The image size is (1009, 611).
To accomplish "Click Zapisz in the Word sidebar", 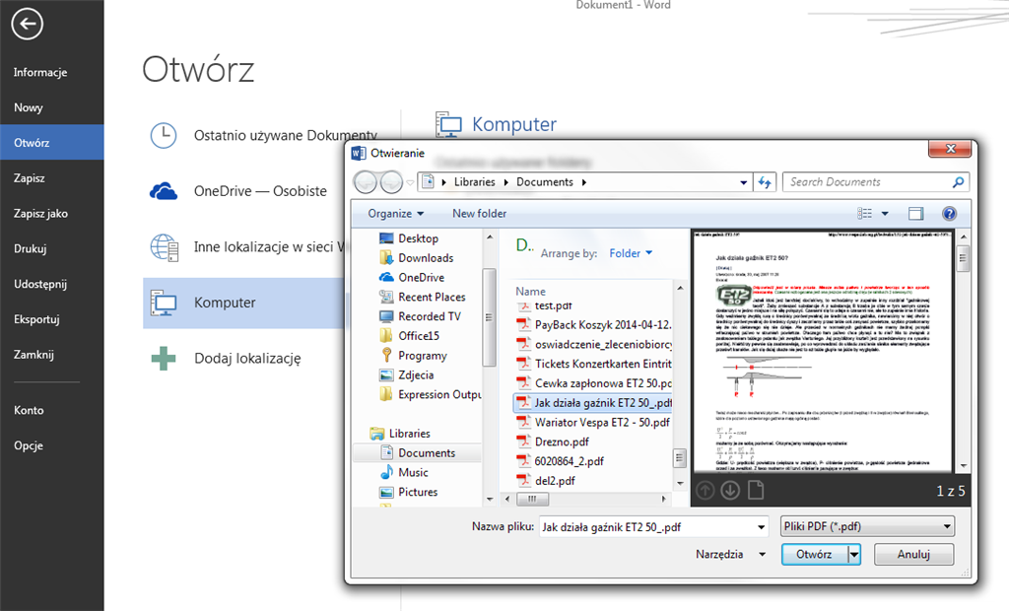I will [30, 177].
